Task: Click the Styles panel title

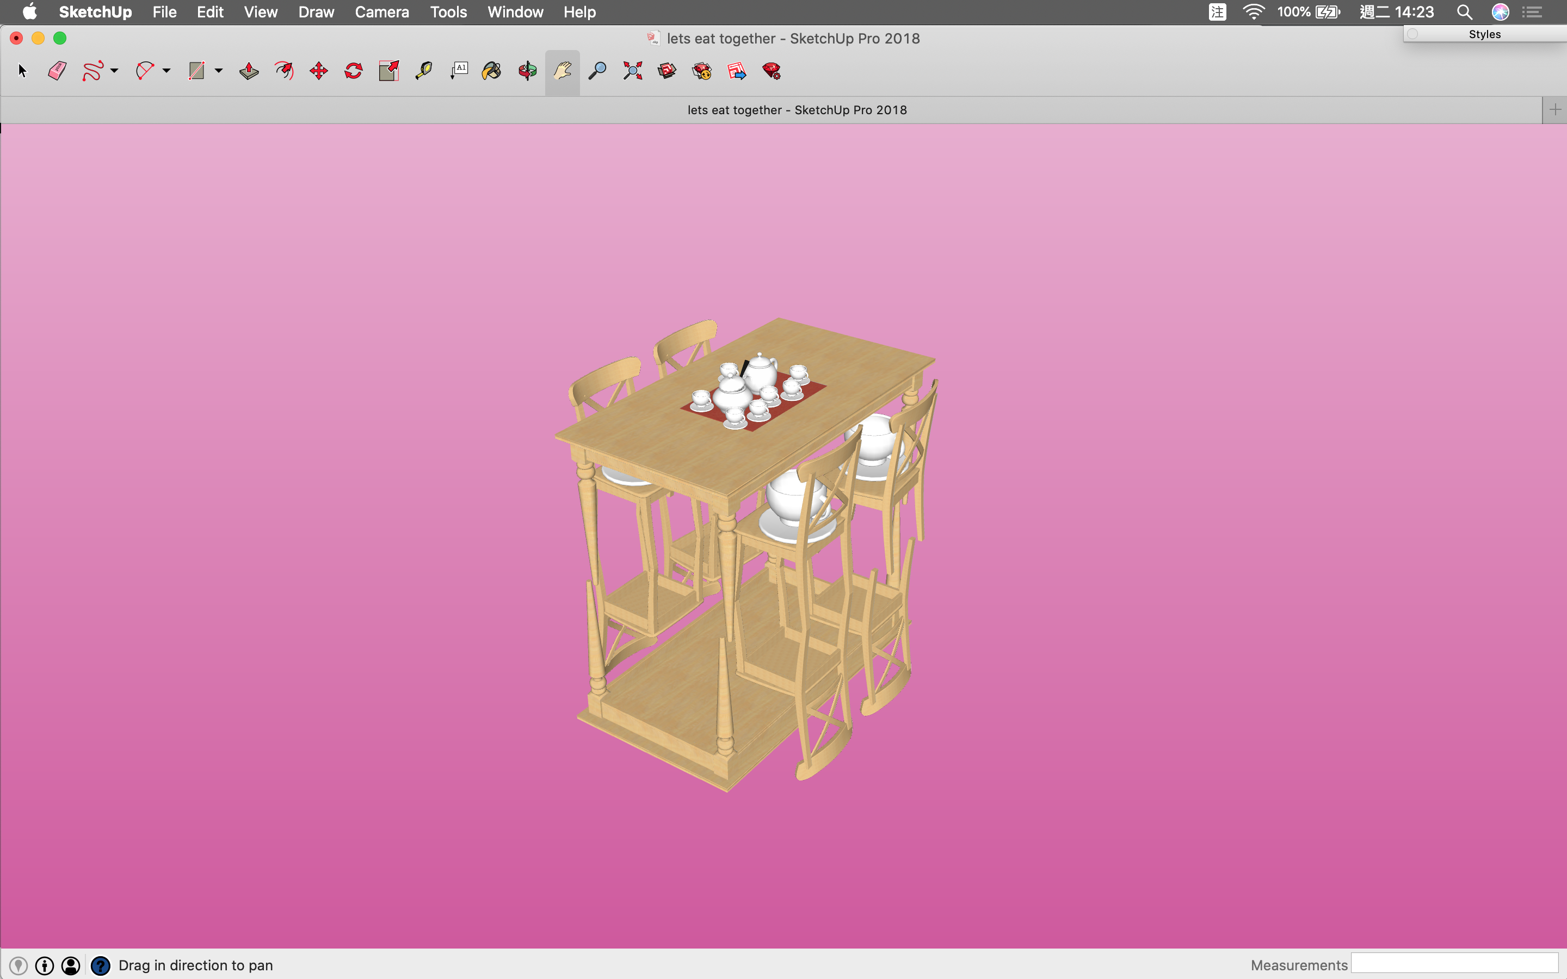Action: (x=1484, y=34)
